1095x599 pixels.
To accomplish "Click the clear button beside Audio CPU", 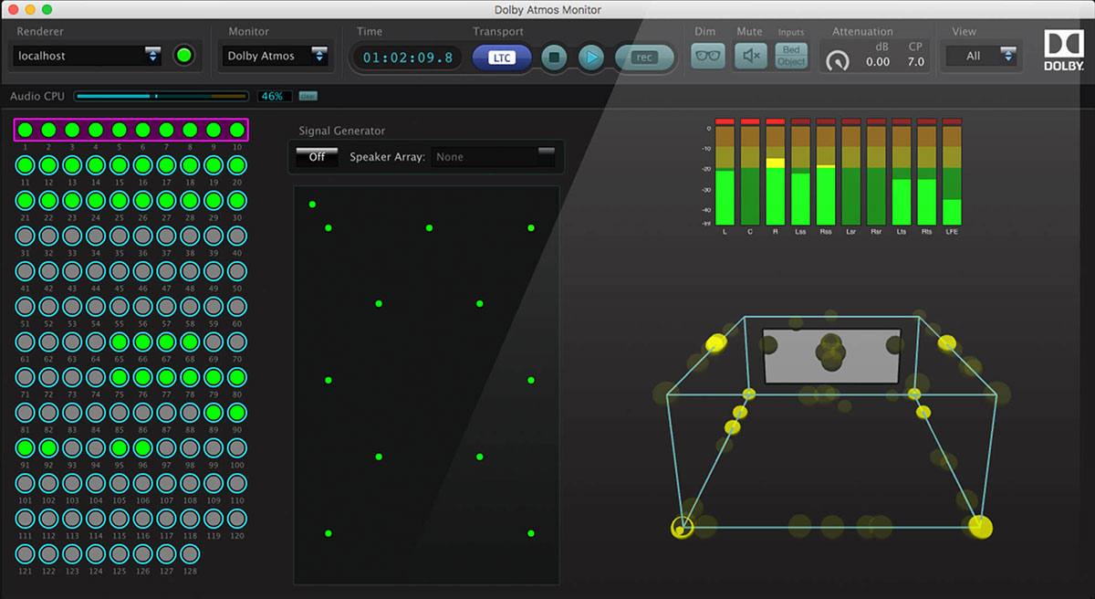I will pyautogui.click(x=308, y=96).
